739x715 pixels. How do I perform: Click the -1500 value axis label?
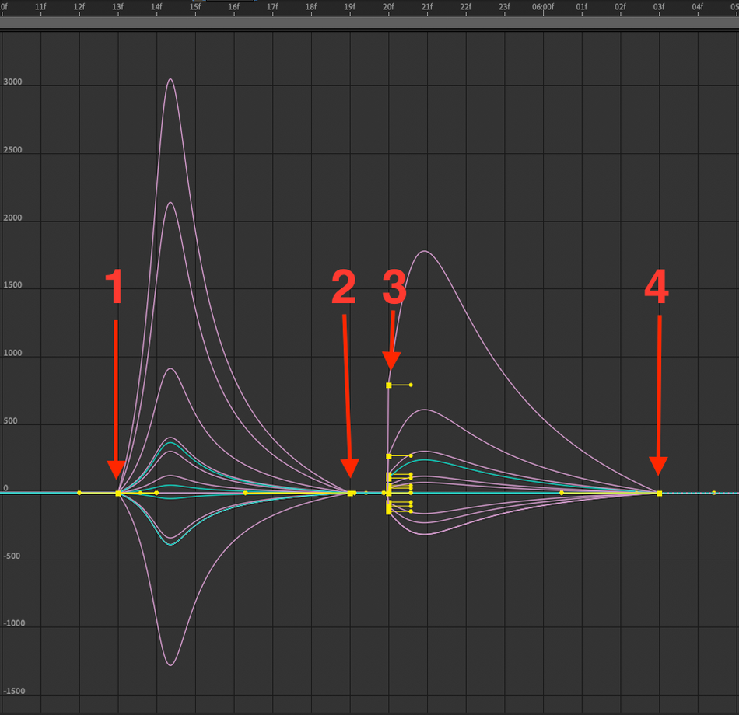pos(14,691)
